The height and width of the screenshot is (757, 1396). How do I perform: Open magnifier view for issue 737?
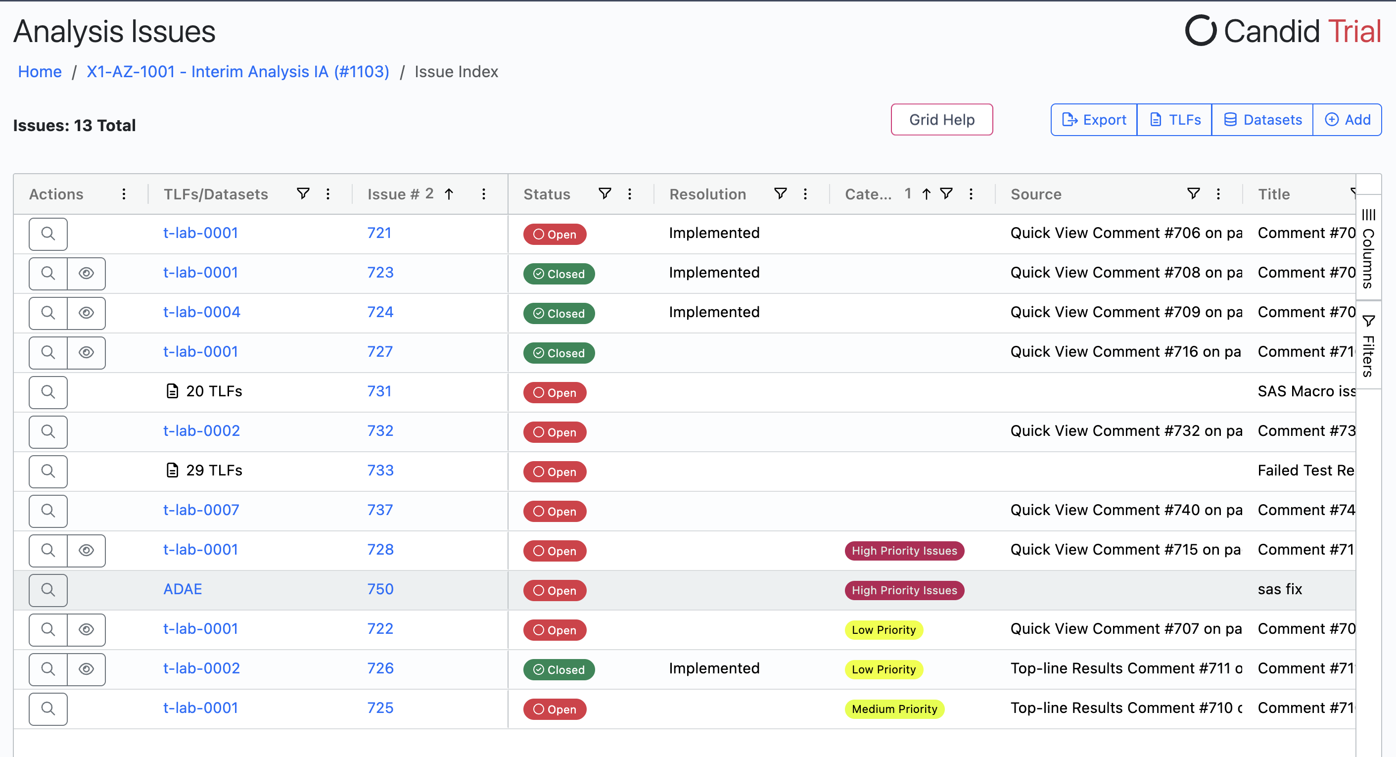point(47,511)
